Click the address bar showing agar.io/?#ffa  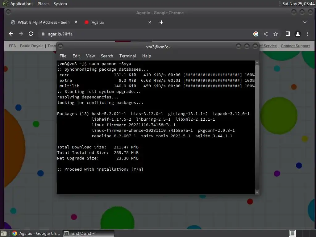point(145,34)
